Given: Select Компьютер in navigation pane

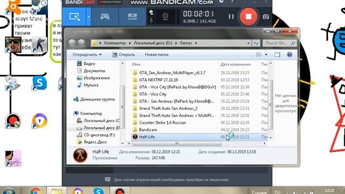Looking at the screenshot, I should point(88,114).
